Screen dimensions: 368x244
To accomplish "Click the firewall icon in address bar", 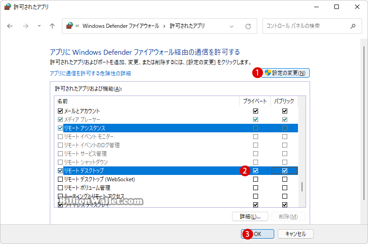I will coord(70,26).
